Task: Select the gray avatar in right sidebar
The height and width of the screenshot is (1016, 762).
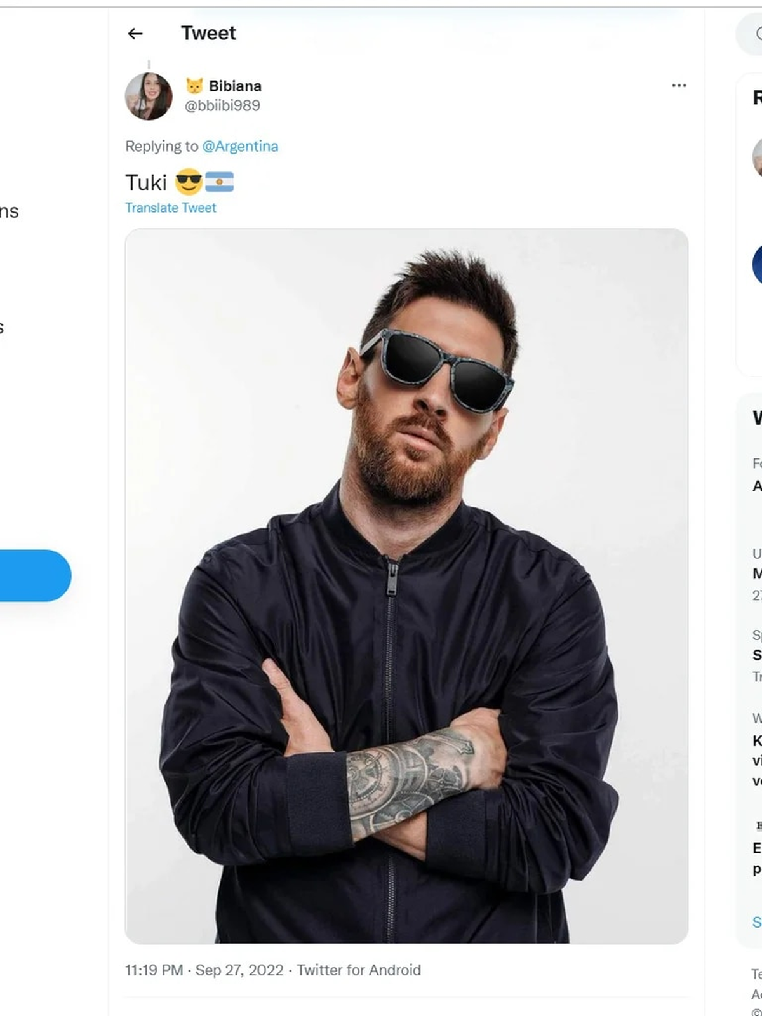Action: [757, 157]
